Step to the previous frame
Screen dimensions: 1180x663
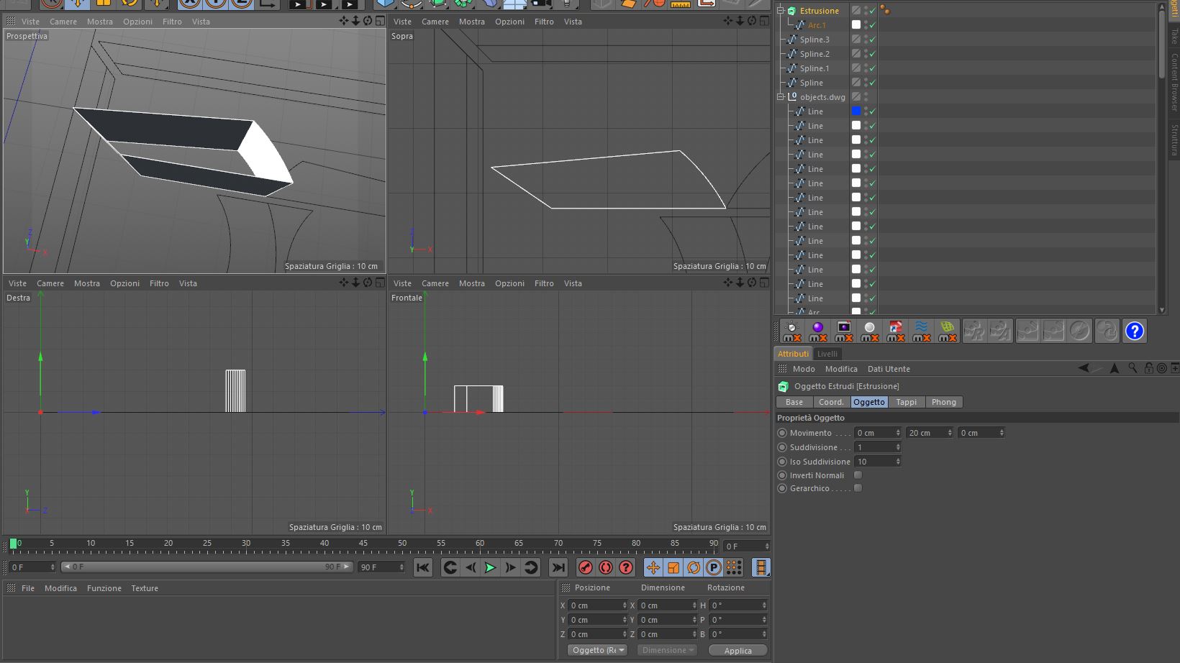[471, 567]
